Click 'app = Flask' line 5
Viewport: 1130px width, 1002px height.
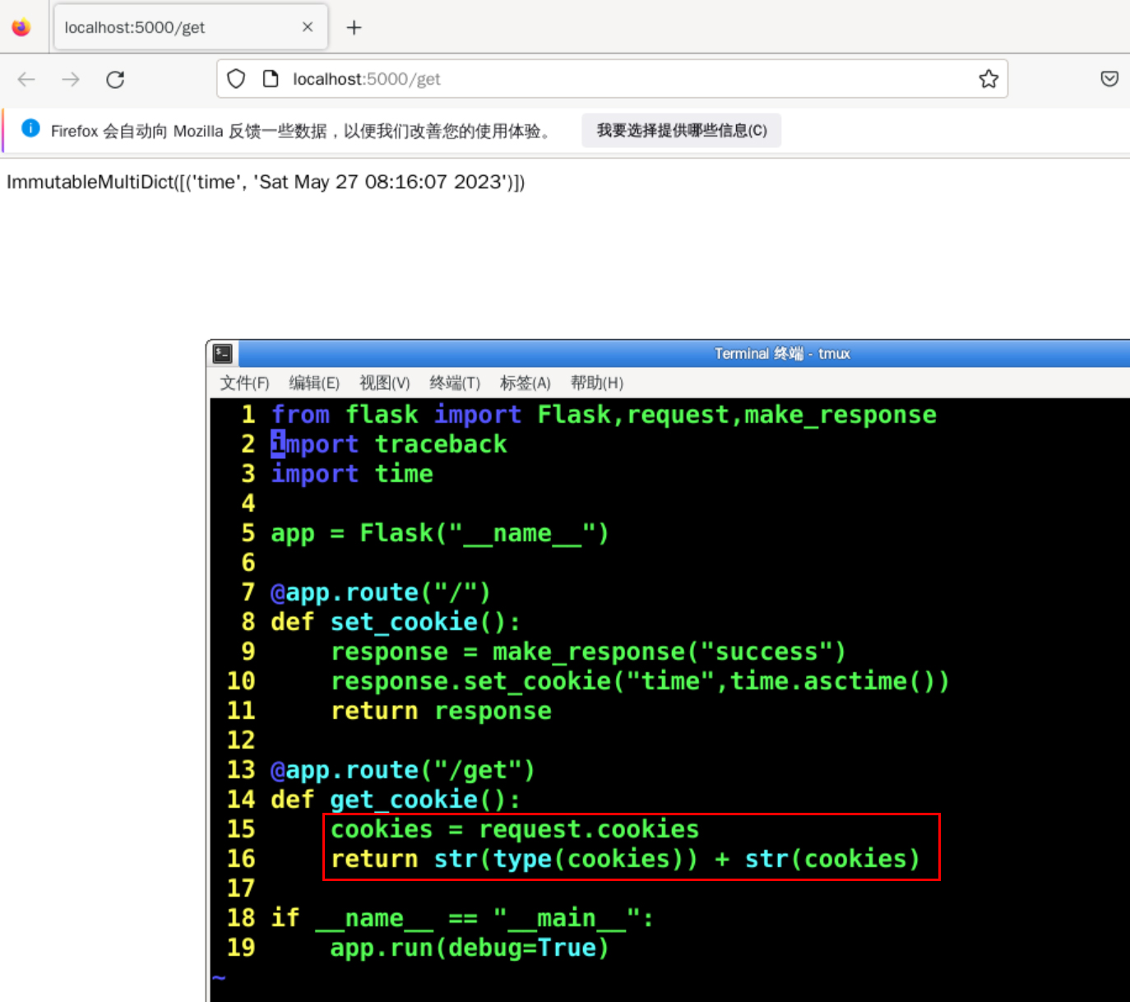pyautogui.click(x=440, y=533)
